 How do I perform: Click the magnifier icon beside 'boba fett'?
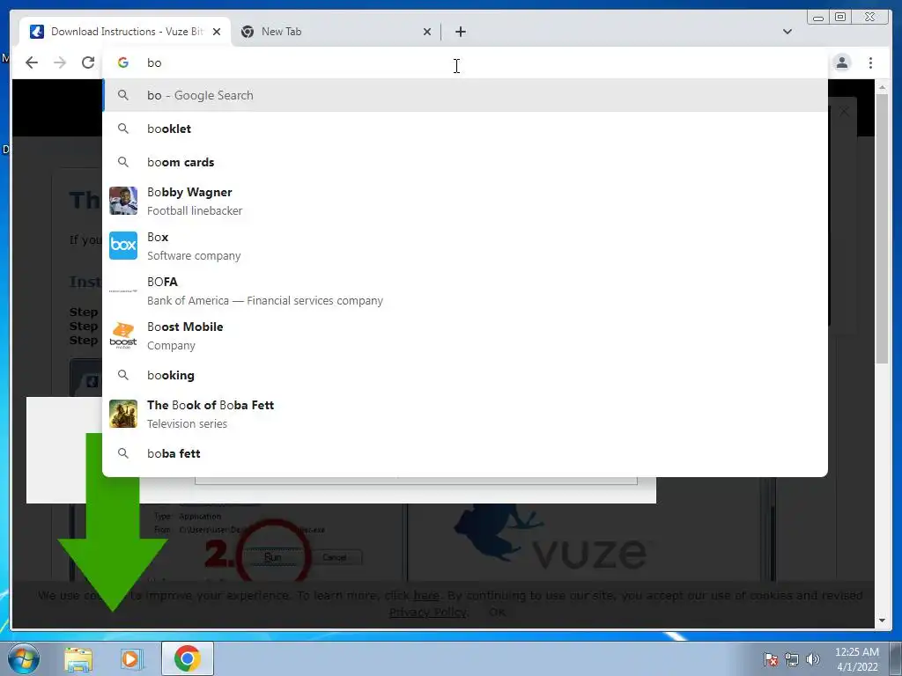(x=123, y=453)
